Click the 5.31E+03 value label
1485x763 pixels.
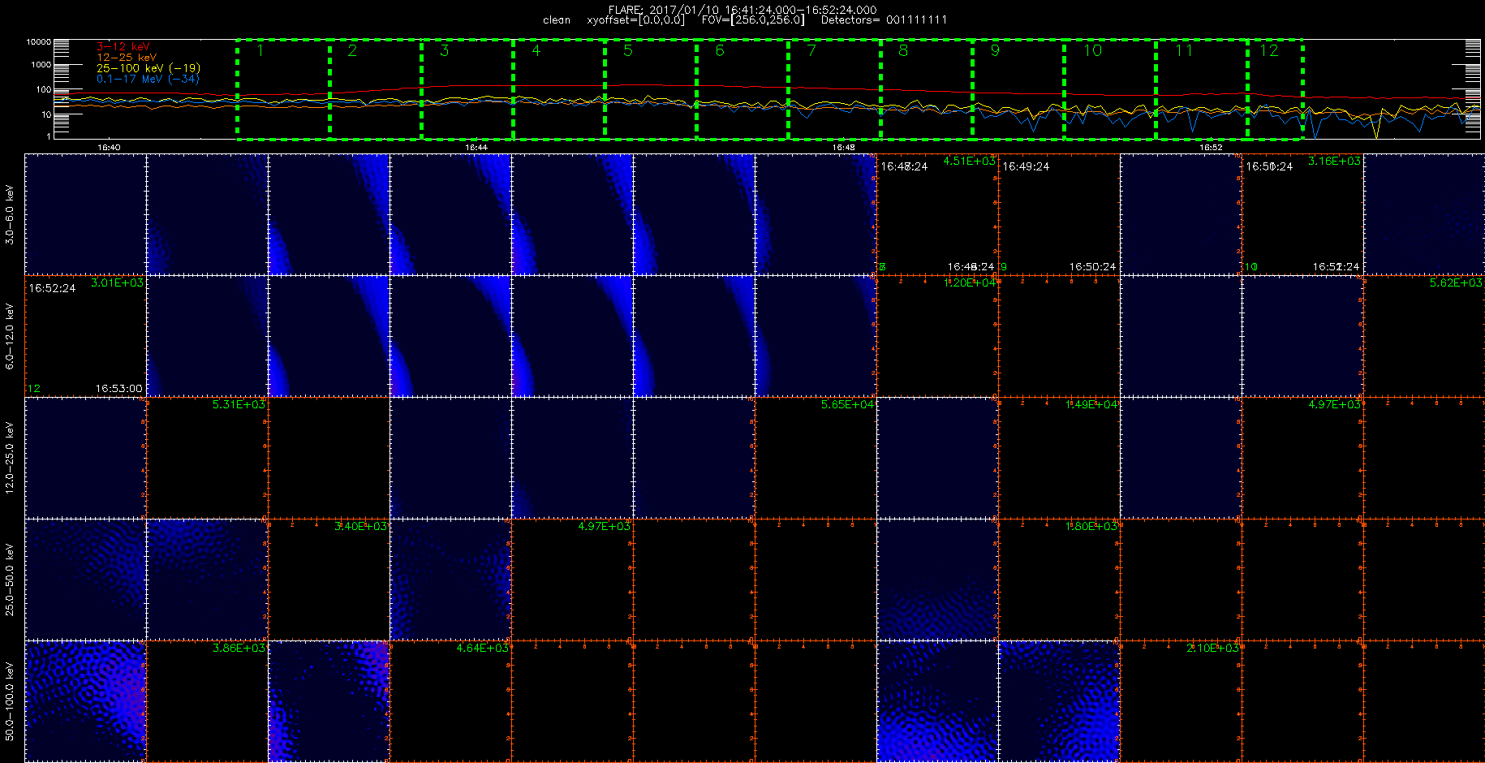239,404
